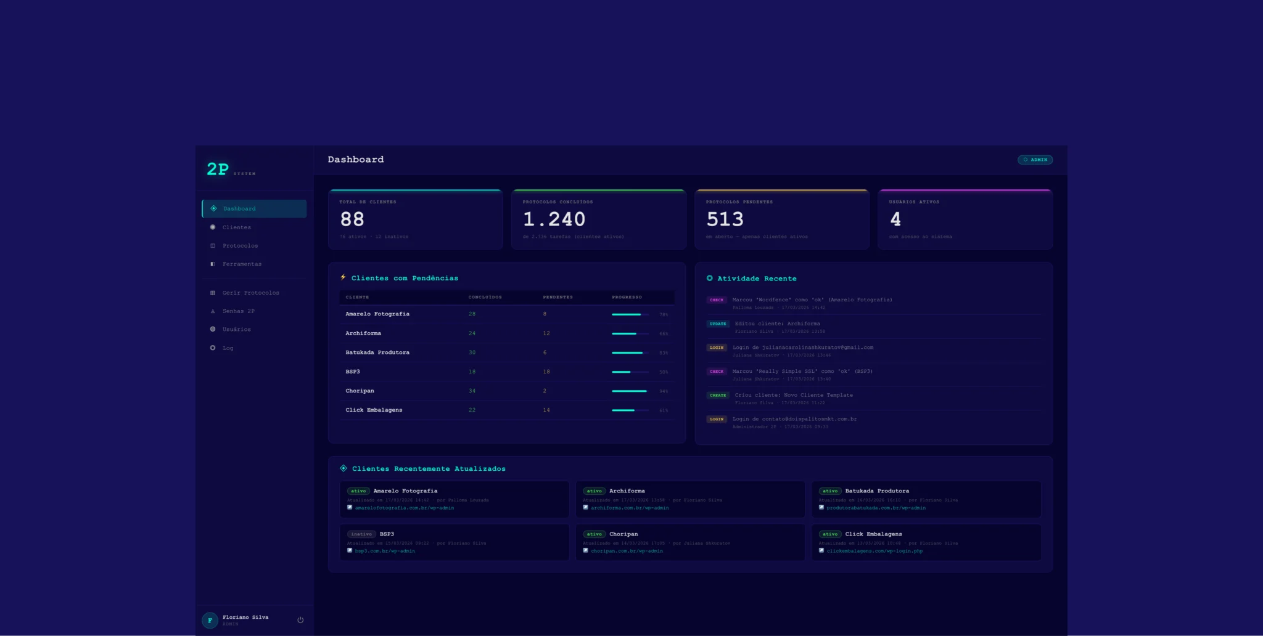The image size is (1263, 636).
Task: Click Floriano Silva user avatar
Action: [210, 620]
